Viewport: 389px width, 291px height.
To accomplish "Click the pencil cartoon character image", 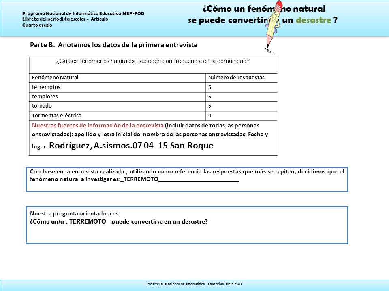I will (x=274, y=27).
